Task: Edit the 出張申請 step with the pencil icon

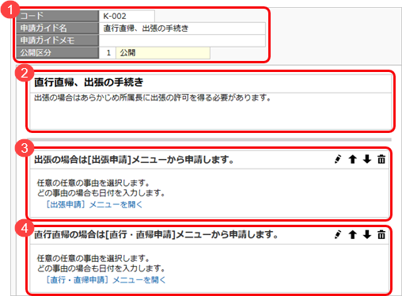Action: point(338,159)
